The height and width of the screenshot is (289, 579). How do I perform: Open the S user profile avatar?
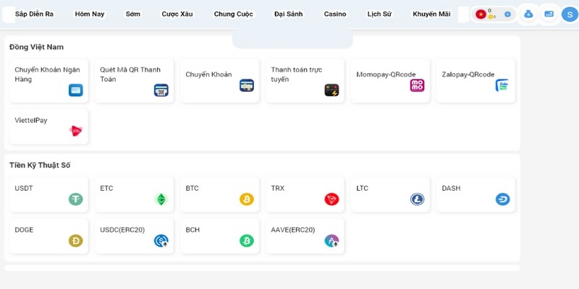[569, 14]
